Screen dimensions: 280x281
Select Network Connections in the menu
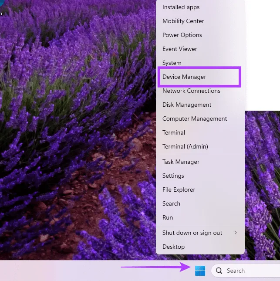(x=191, y=91)
